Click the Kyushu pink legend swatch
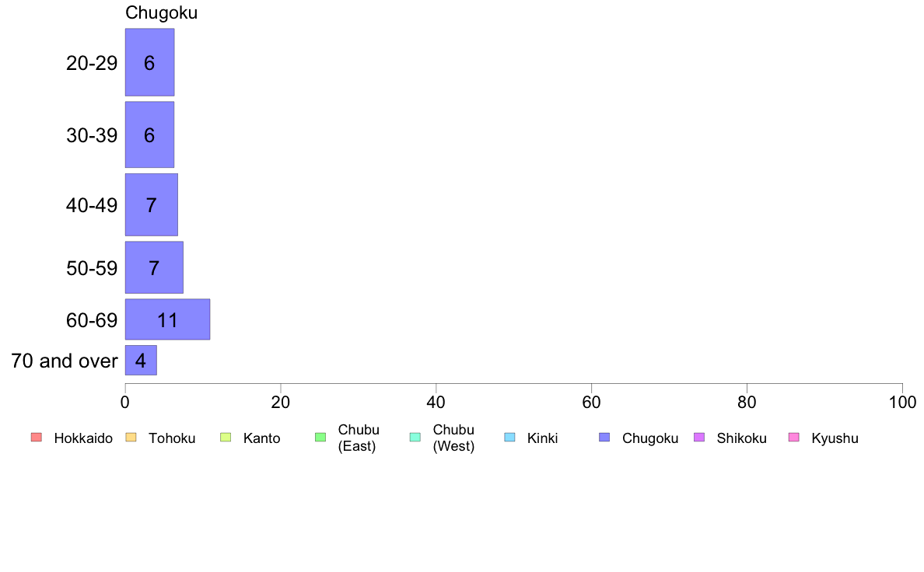Screen dimensions: 924x572 click(x=794, y=437)
